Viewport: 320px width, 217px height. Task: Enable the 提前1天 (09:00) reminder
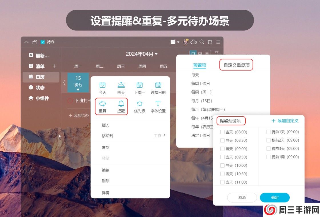coord(268,132)
